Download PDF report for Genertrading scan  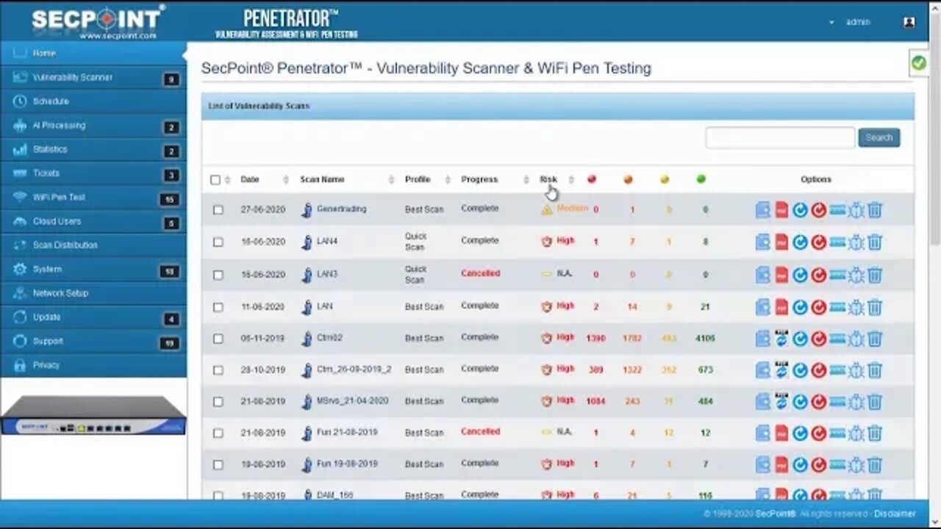[x=781, y=210]
